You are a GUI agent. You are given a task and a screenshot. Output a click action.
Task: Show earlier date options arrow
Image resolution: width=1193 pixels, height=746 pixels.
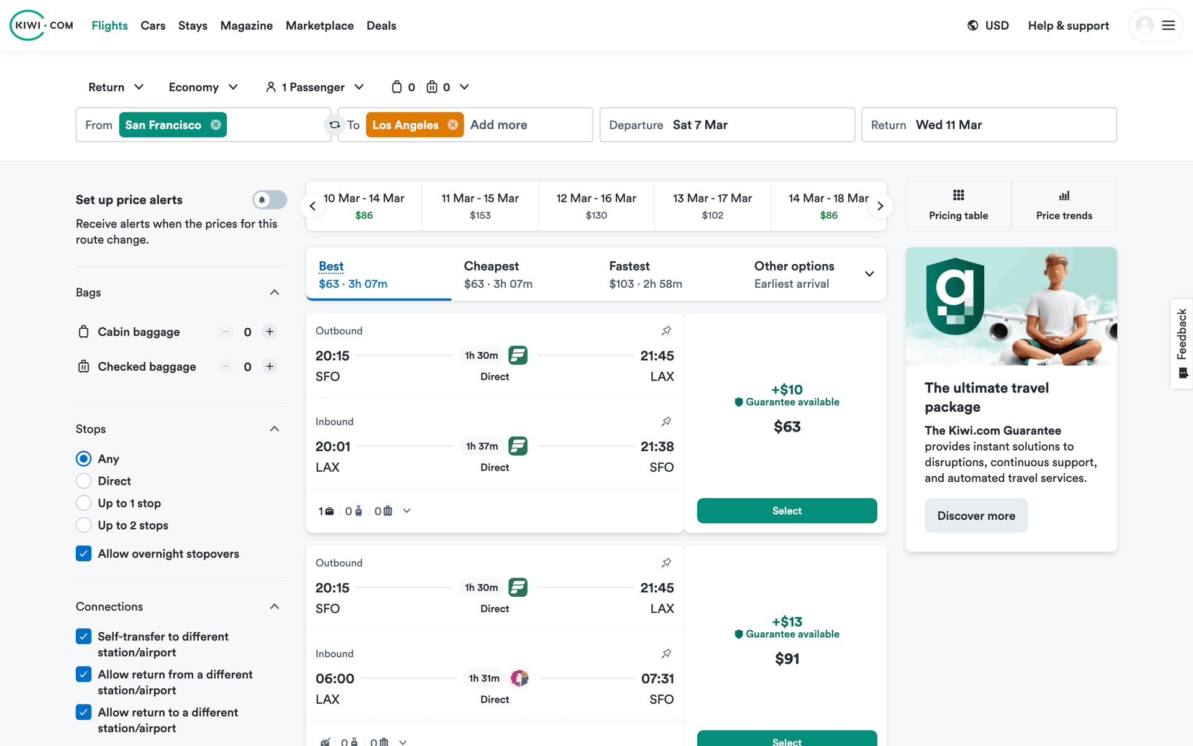313,206
